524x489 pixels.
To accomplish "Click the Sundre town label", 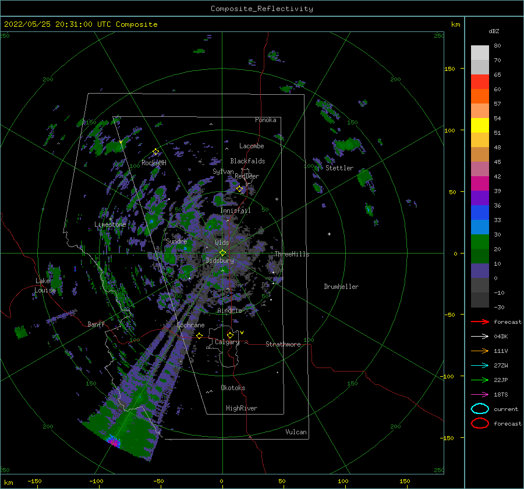I will click(176, 241).
